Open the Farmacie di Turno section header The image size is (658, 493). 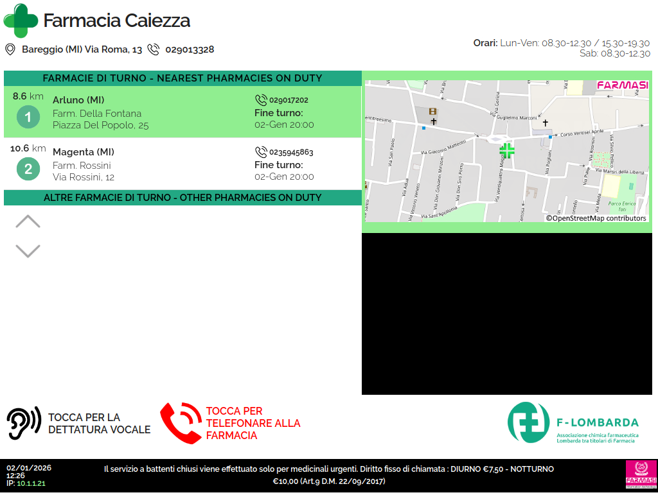click(x=182, y=78)
